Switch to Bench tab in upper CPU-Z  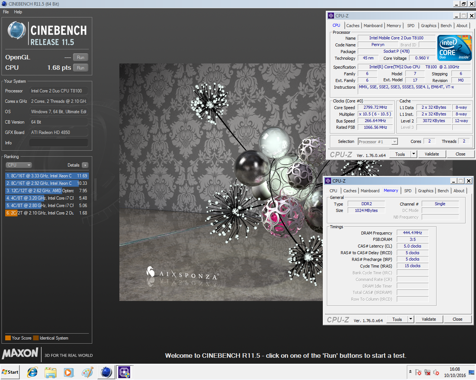point(446,26)
